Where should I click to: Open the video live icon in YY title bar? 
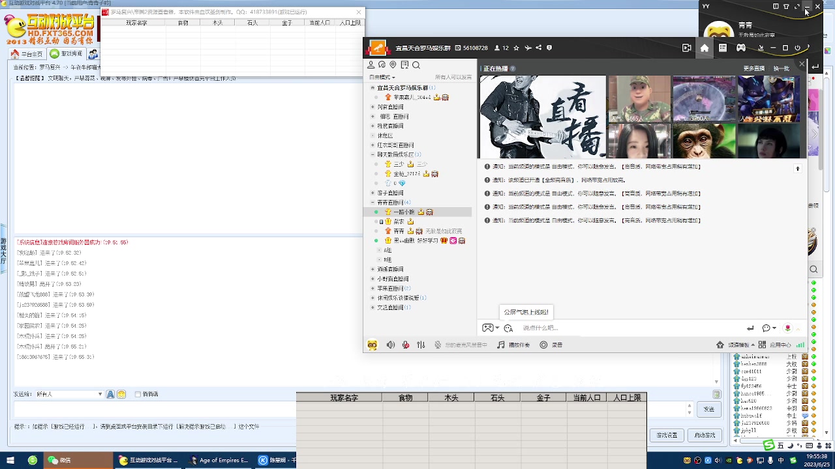(687, 48)
